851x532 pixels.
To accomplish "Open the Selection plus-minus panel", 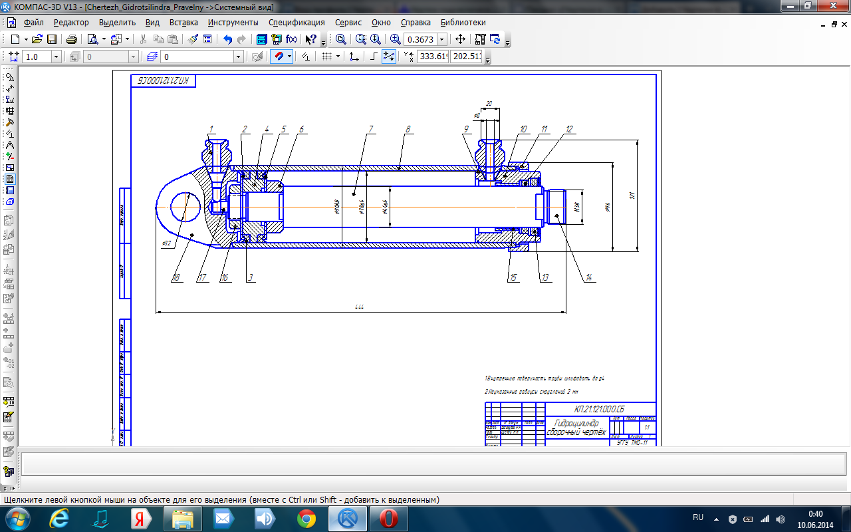I will pos(9,156).
